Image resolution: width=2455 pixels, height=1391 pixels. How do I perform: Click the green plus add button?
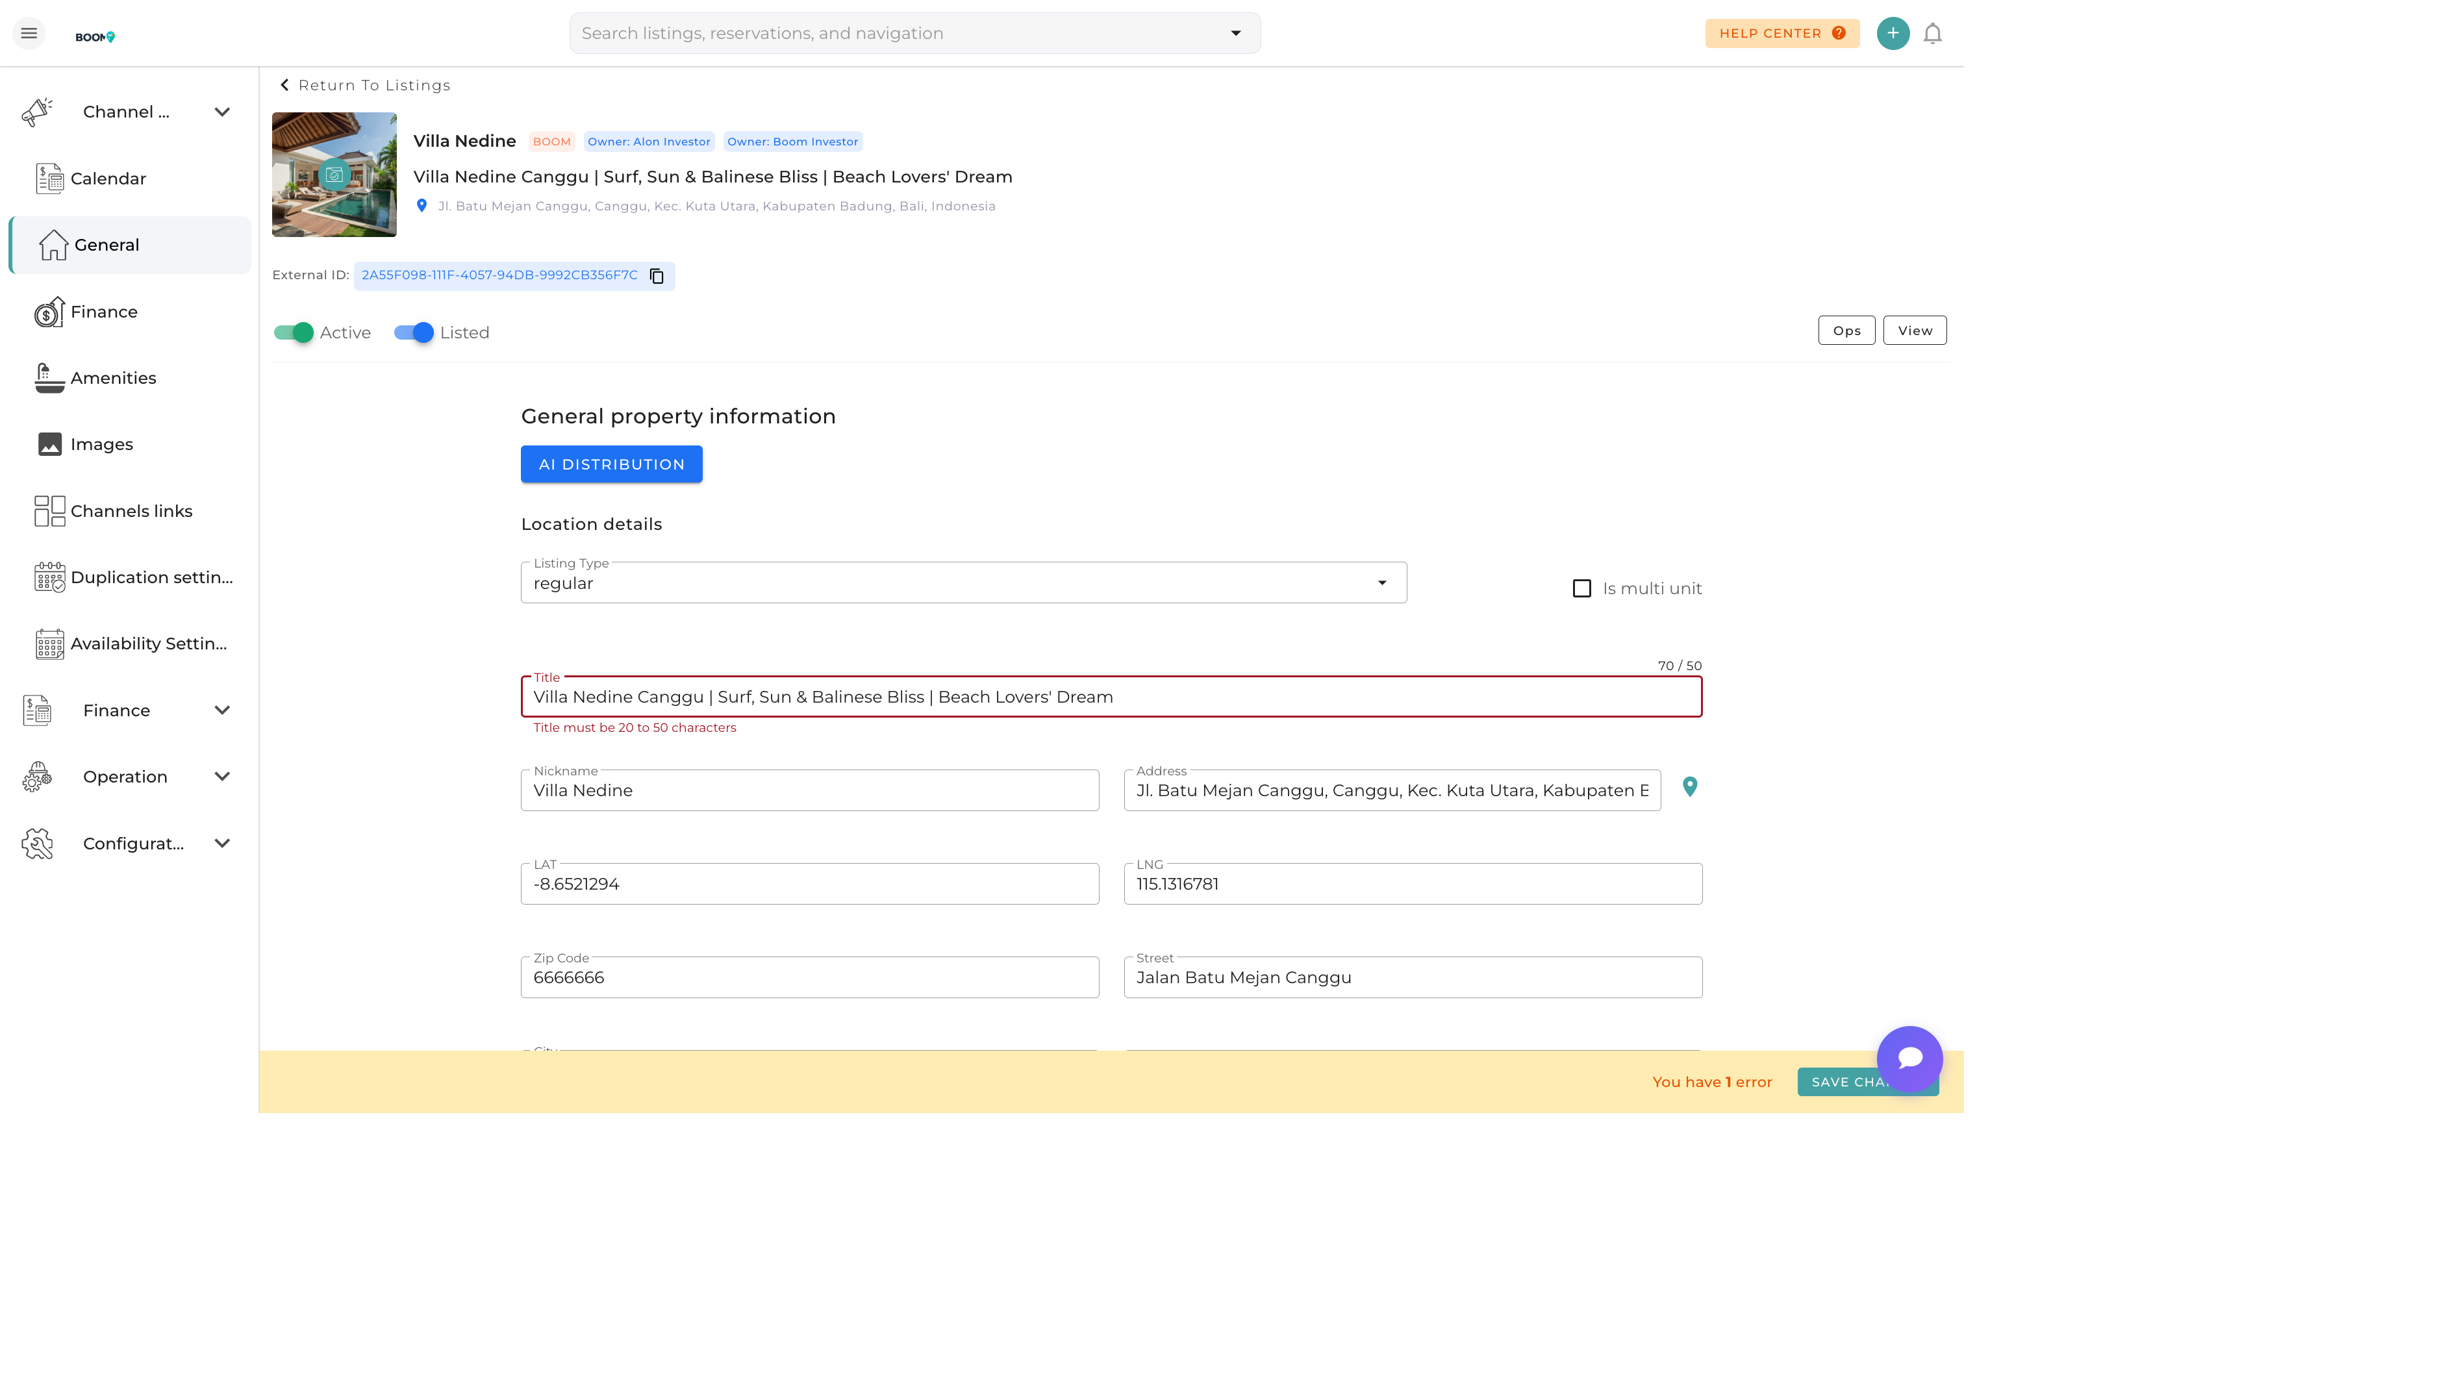point(1893,33)
